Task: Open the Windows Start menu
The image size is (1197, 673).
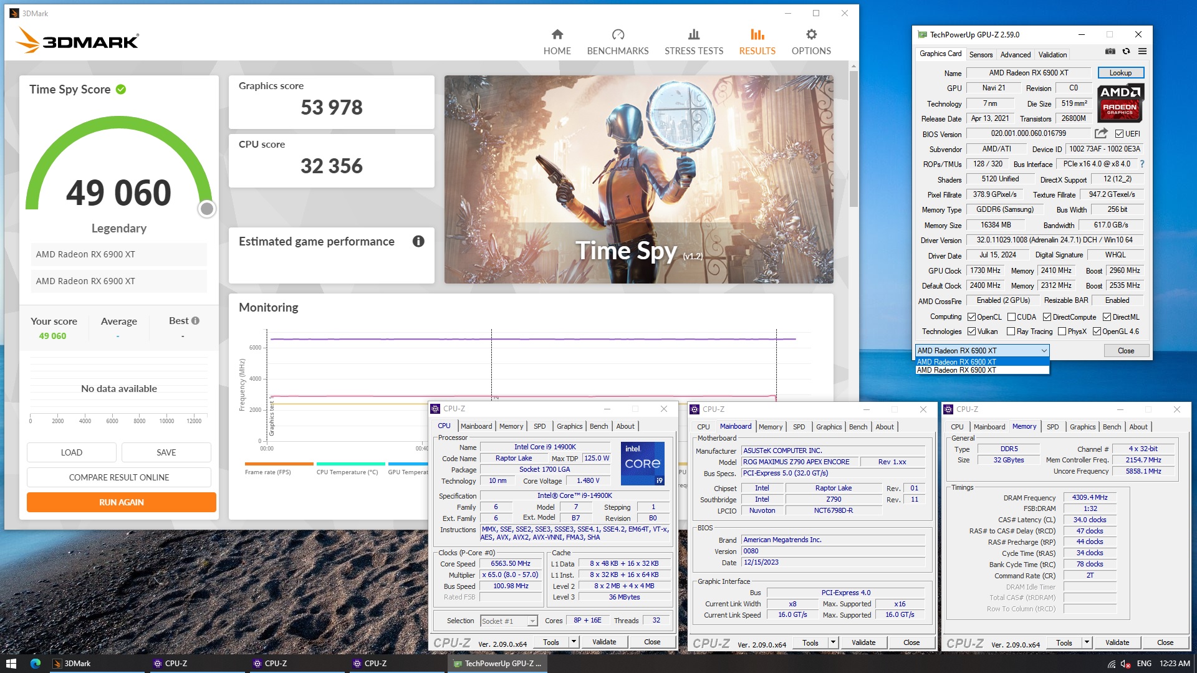Action: [x=11, y=664]
